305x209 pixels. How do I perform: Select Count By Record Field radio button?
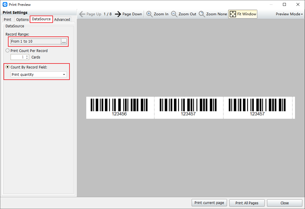pos(8,67)
